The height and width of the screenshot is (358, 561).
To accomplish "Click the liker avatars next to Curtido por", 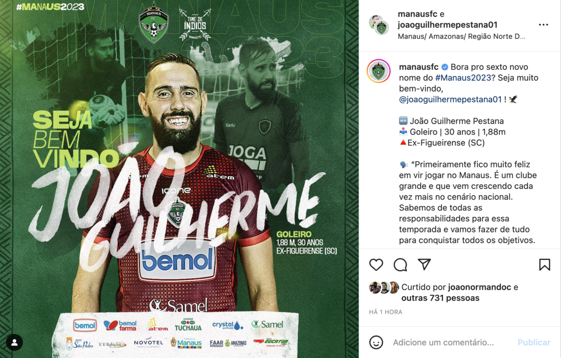I will point(384,287).
